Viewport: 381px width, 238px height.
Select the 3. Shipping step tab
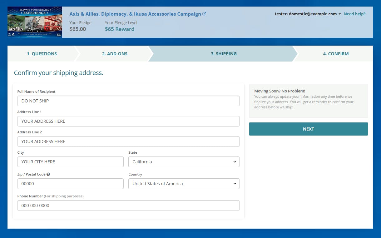(x=224, y=54)
